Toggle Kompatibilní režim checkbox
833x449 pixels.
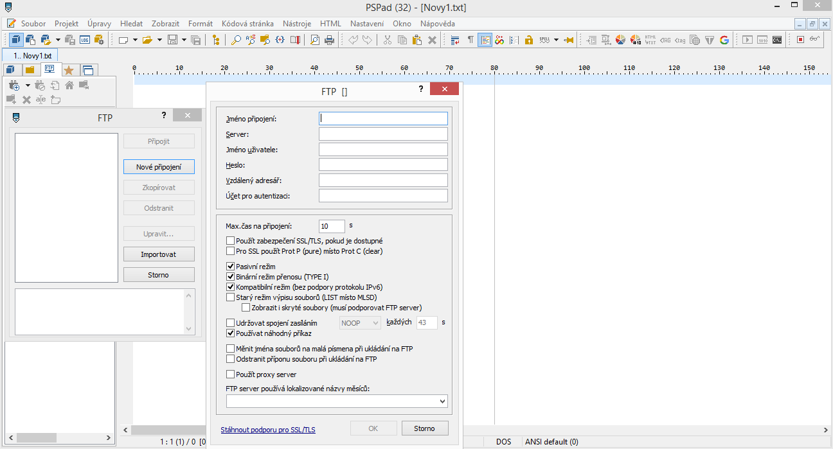[231, 287]
